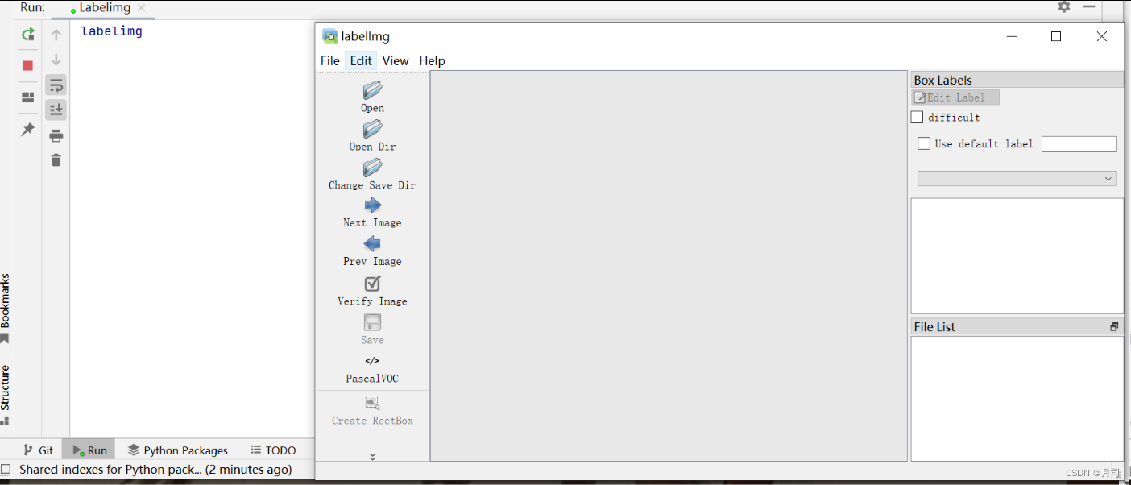The width and height of the screenshot is (1131, 485).
Task: Open the Structure side panel
Action: [6, 395]
